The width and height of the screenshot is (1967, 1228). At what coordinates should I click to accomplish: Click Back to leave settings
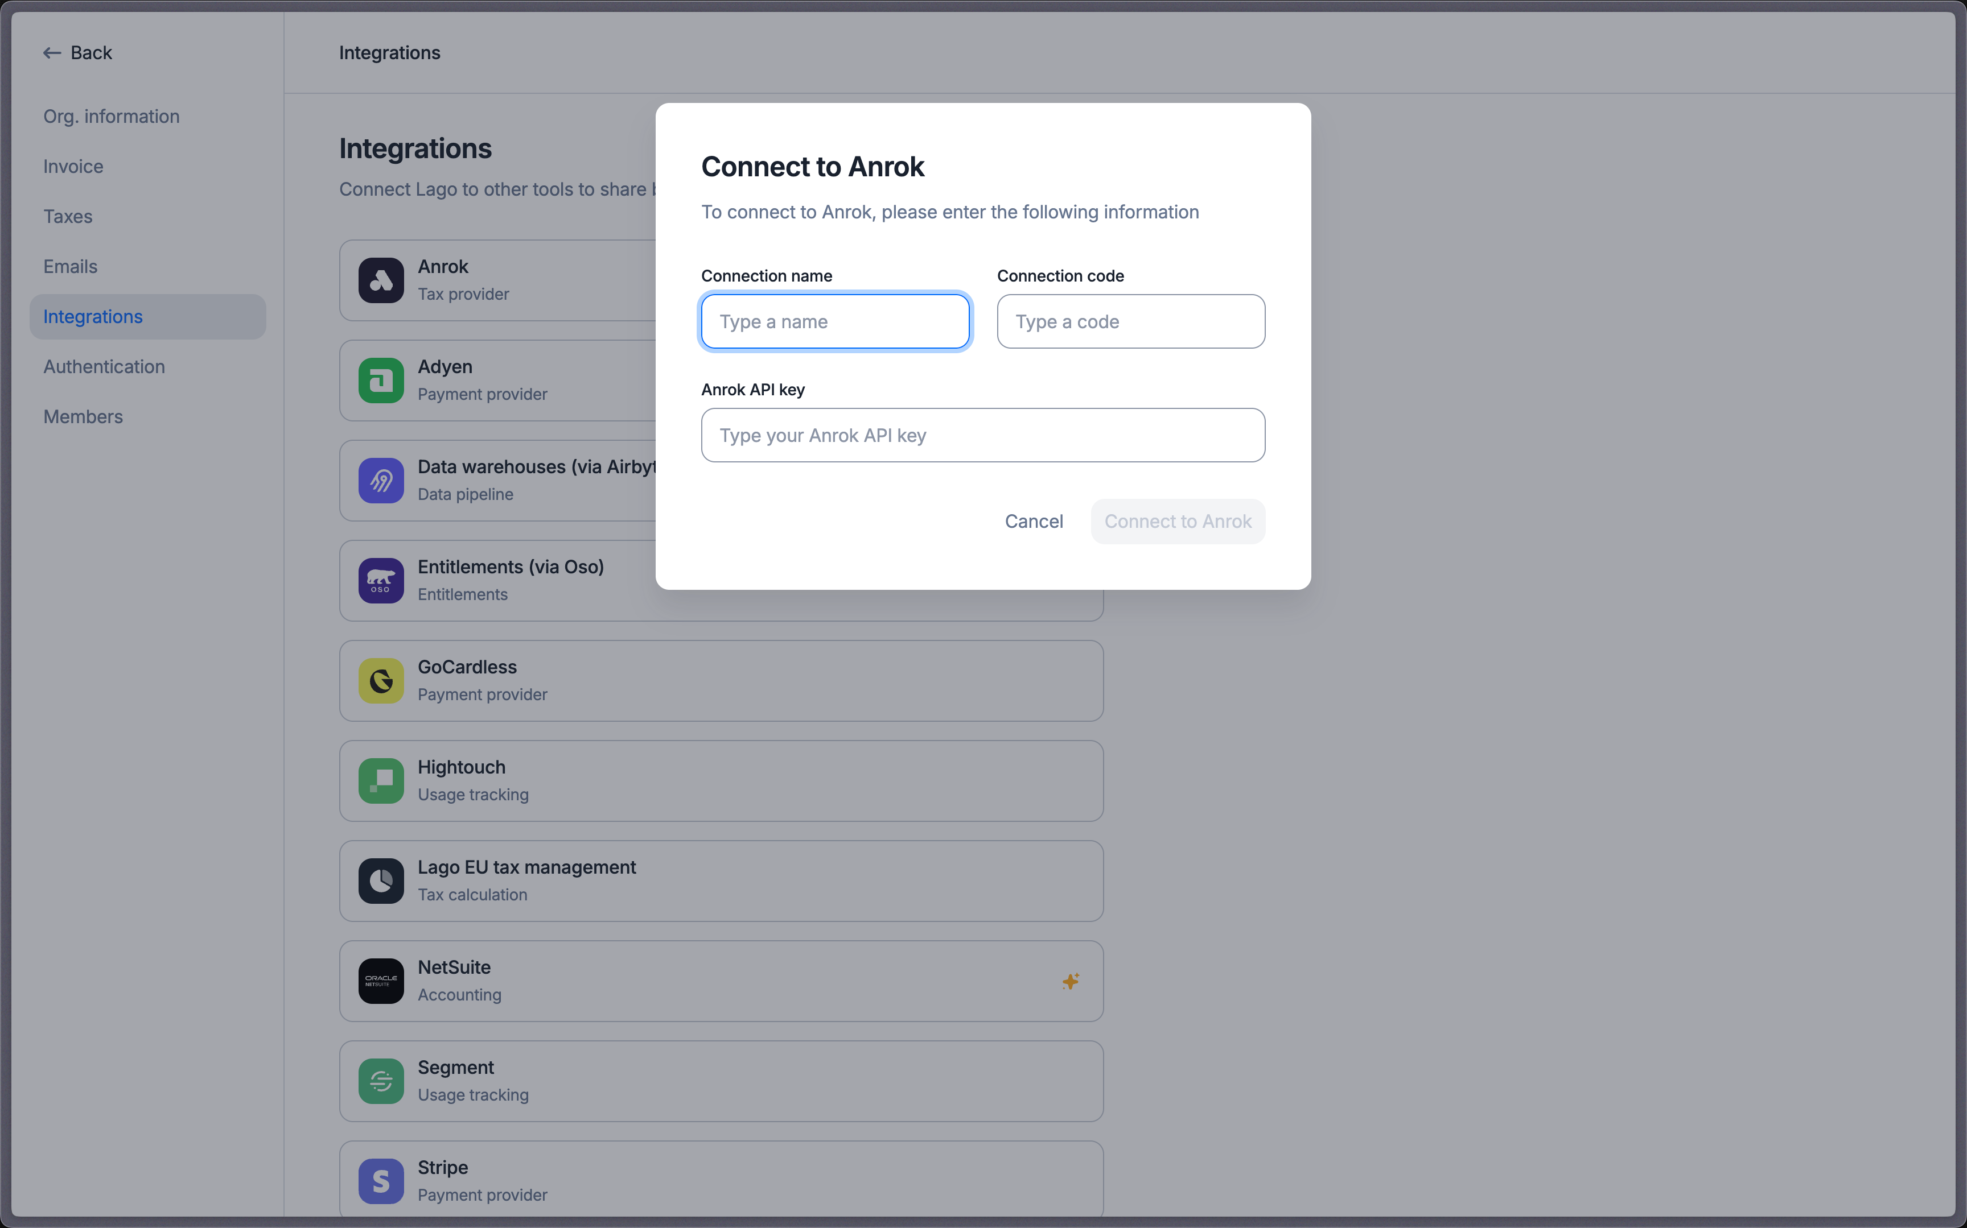point(78,53)
